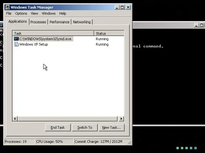The height and width of the screenshot is (153, 205).
Task: Click the CPU Usage: 50% status entry
Action: pos(54,142)
